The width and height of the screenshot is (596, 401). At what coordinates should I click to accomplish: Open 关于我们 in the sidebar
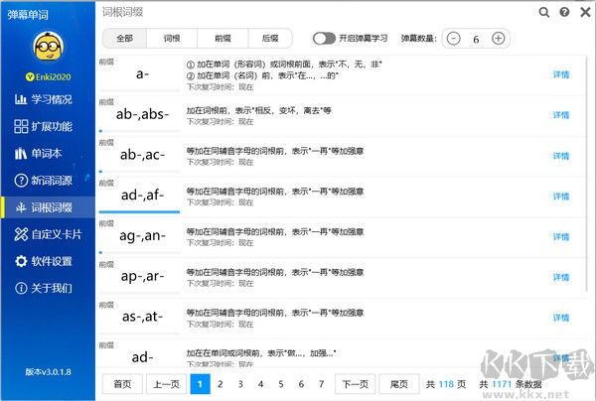tap(48, 288)
